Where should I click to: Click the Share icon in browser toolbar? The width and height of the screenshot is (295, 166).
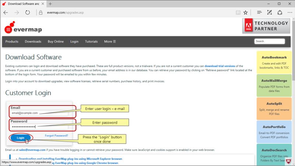coord(280,13)
